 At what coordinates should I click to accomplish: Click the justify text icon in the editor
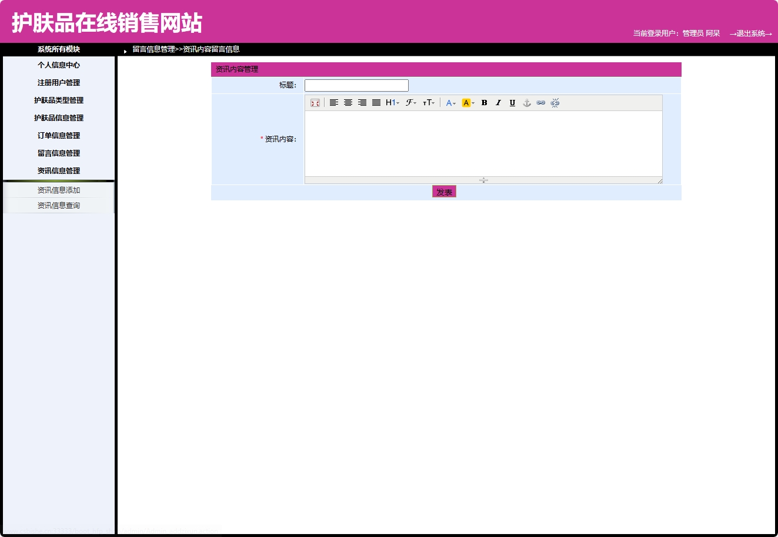[376, 102]
